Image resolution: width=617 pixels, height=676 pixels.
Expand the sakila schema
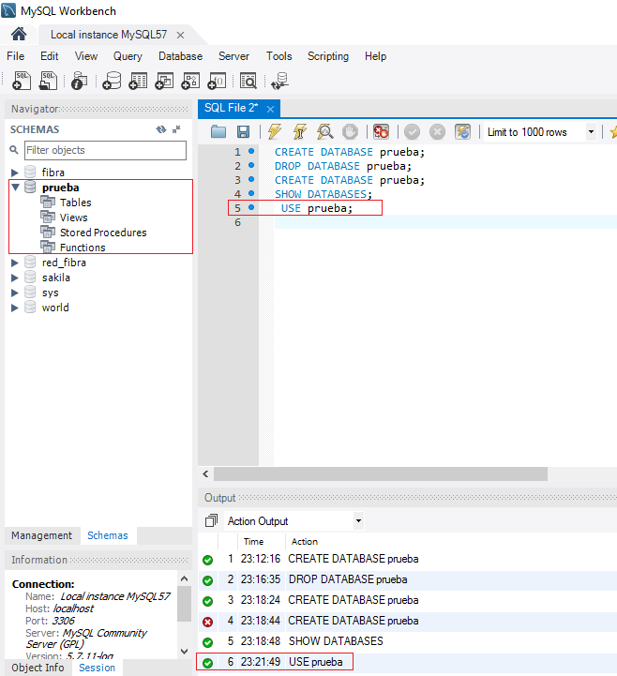tap(15, 278)
